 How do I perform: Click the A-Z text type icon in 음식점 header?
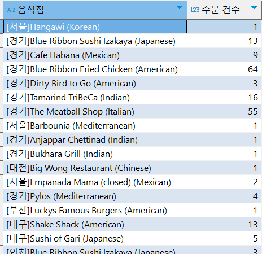(x=11, y=10)
